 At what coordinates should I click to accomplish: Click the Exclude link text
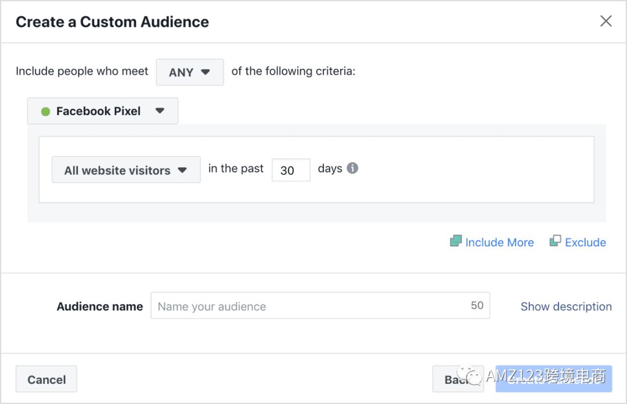pos(585,243)
